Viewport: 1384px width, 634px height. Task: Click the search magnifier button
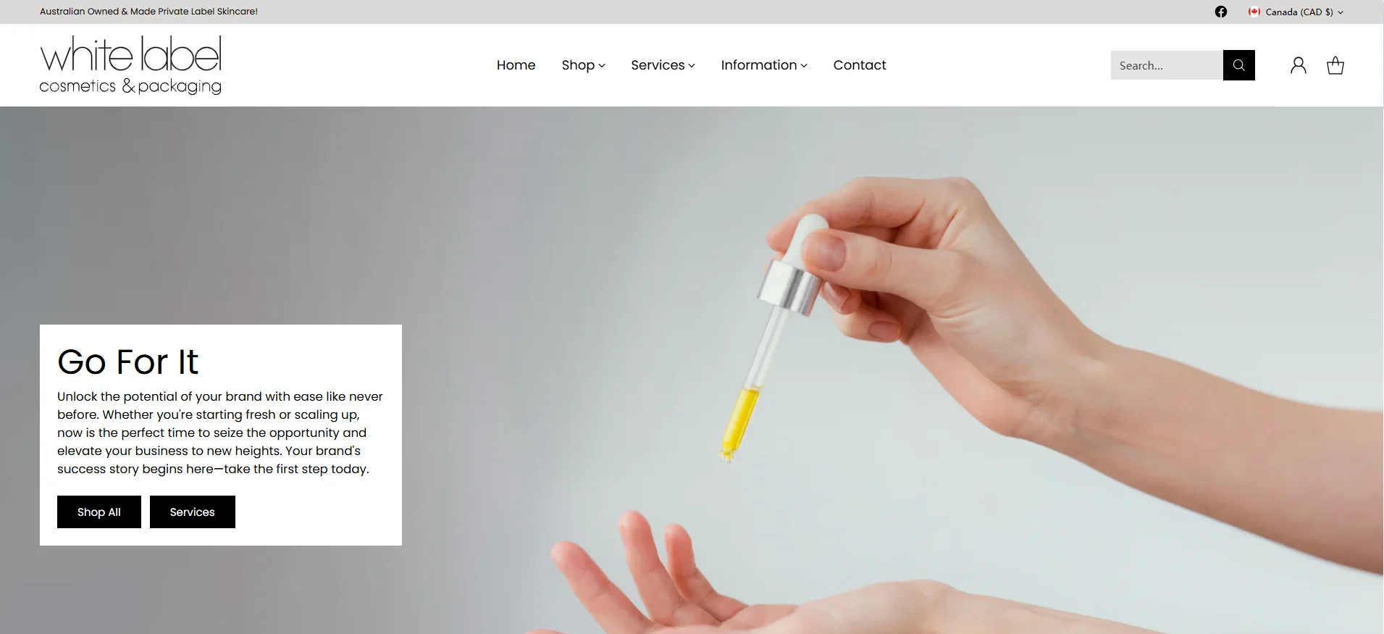pos(1239,65)
